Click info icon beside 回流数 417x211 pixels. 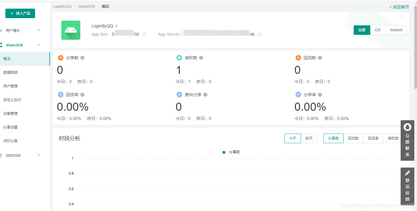tap(320, 58)
